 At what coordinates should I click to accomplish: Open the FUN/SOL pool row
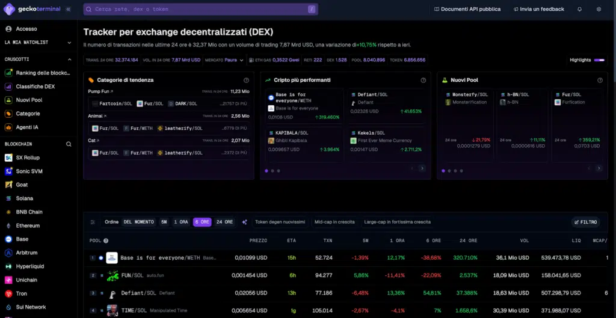pyautogui.click(x=346, y=275)
